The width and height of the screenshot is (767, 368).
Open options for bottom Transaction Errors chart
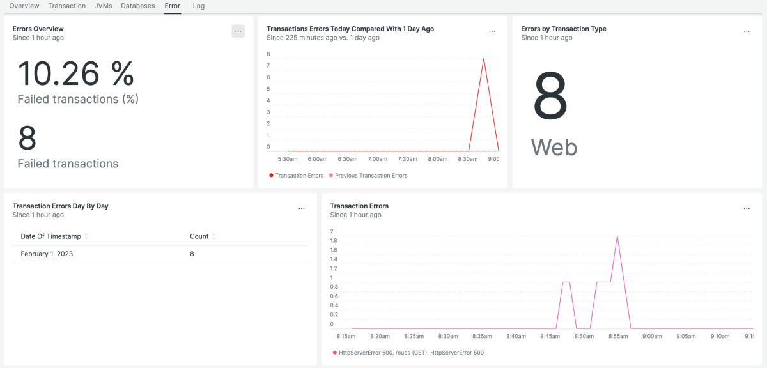tap(746, 208)
